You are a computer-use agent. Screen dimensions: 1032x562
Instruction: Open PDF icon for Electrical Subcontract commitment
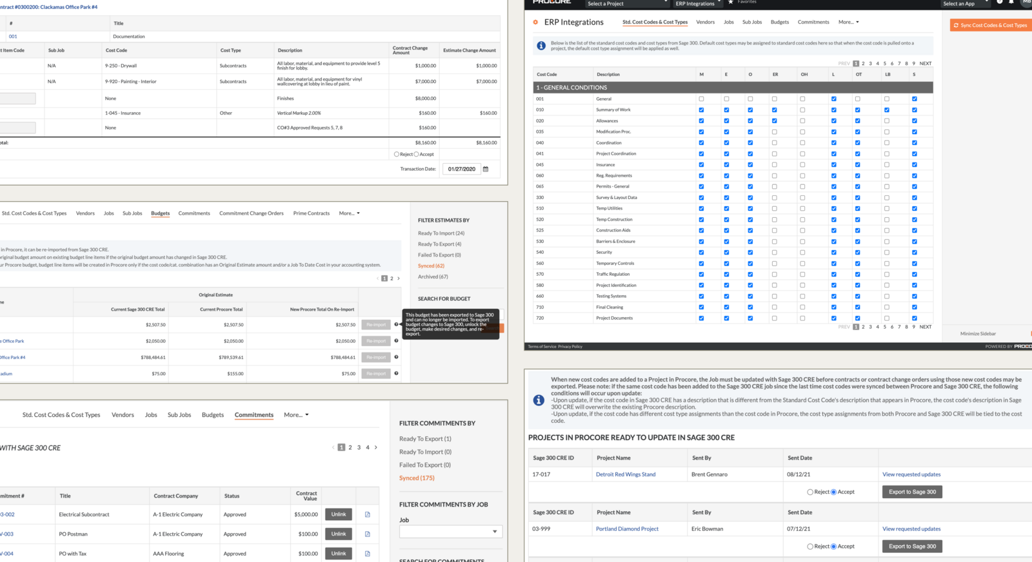coord(368,514)
